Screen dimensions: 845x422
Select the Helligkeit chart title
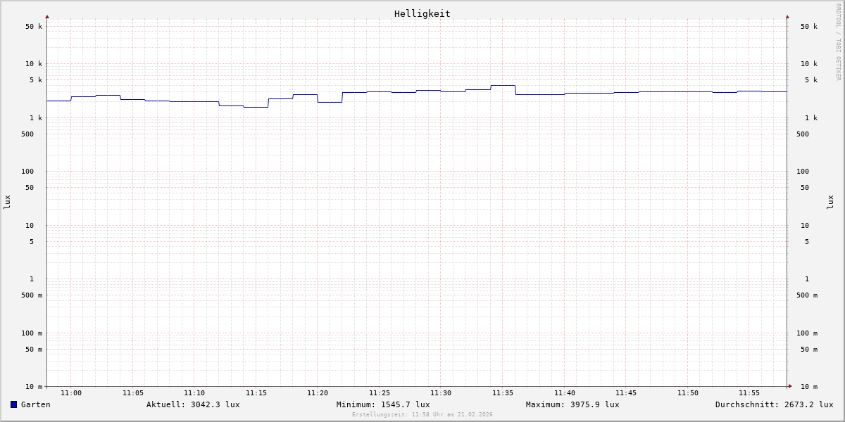pos(422,13)
